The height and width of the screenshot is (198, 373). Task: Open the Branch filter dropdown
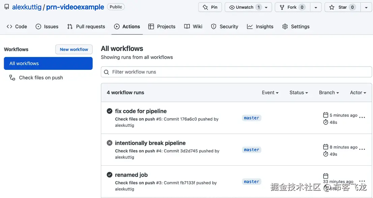(x=328, y=92)
